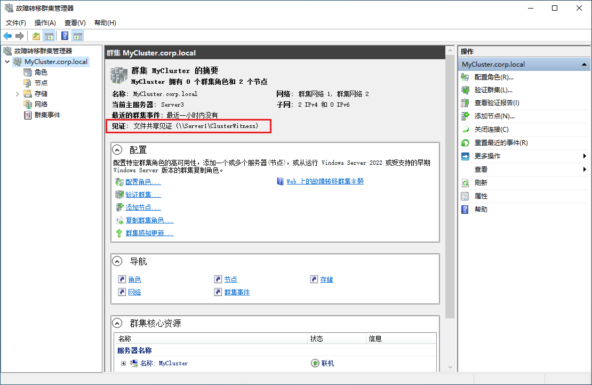Collapse the MyCluster.corp.local tree node

click(x=7, y=61)
